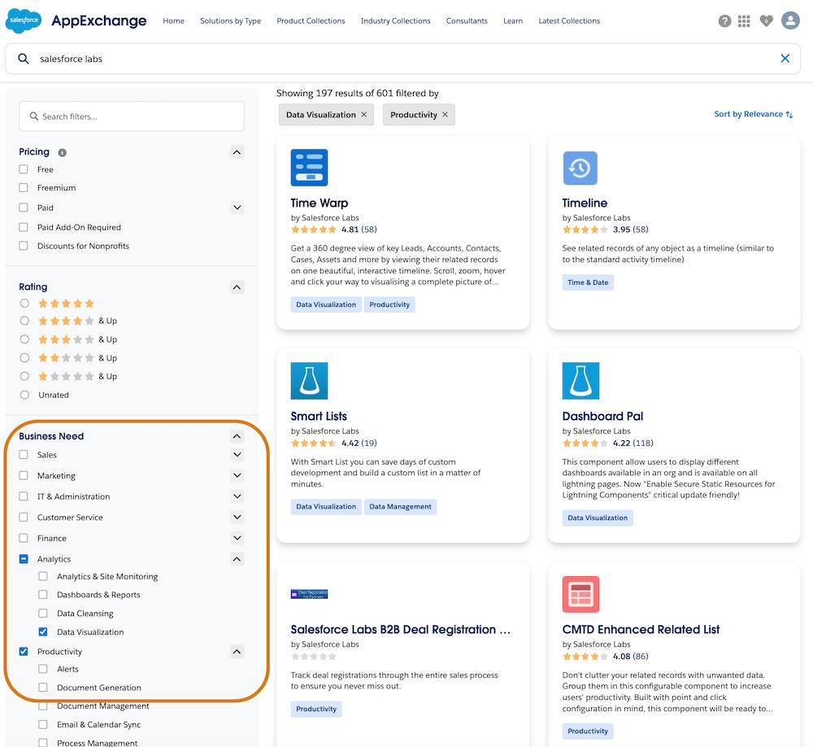Click the Time & Date tag on Timeline

pos(588,282)
